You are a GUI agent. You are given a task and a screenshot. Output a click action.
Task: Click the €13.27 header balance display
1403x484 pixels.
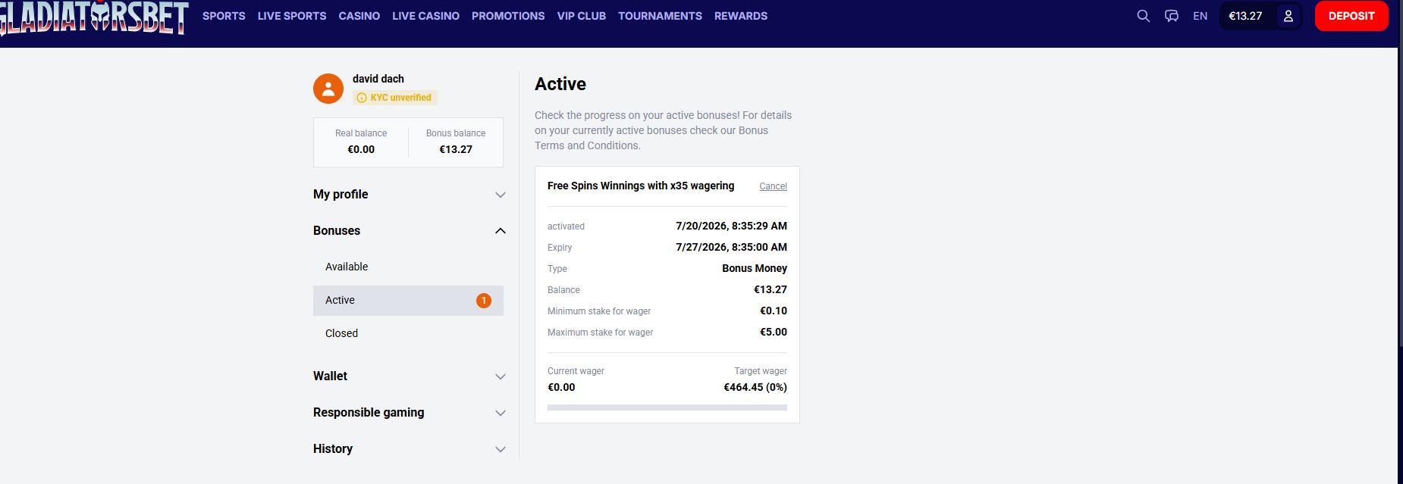[1245, 16]
